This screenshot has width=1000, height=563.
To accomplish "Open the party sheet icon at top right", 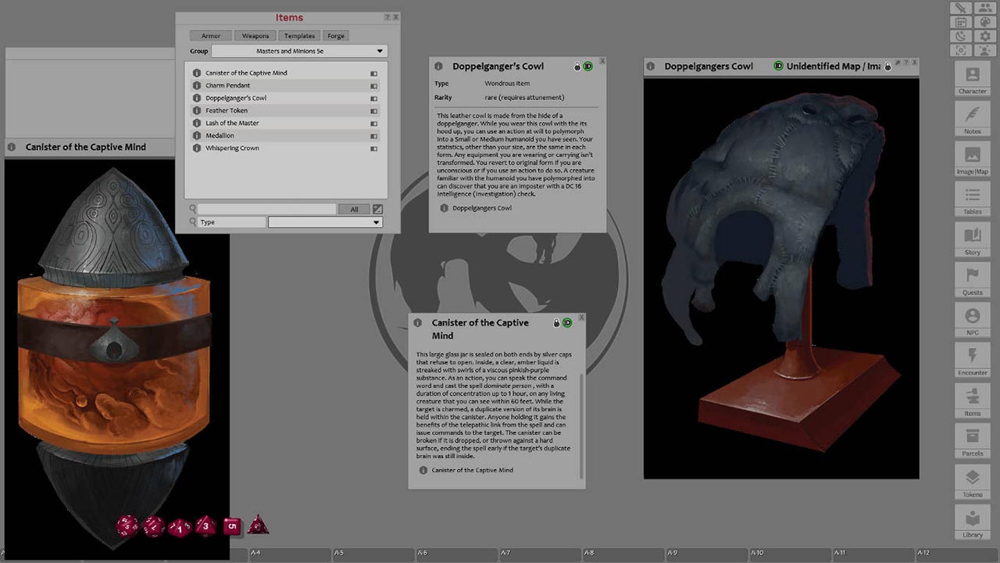I will (x=985, y=8).
